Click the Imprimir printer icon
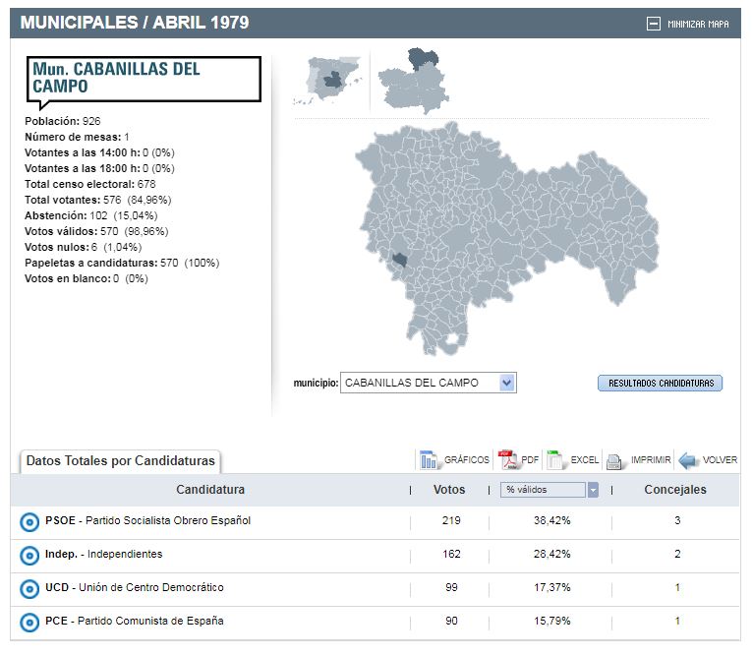Screen dimensions: 752x656 [x=616, y=460]
